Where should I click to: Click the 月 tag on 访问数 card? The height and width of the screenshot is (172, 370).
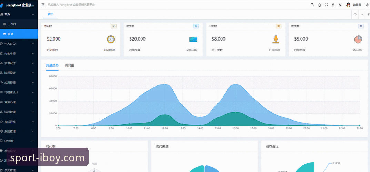(114, 26)
